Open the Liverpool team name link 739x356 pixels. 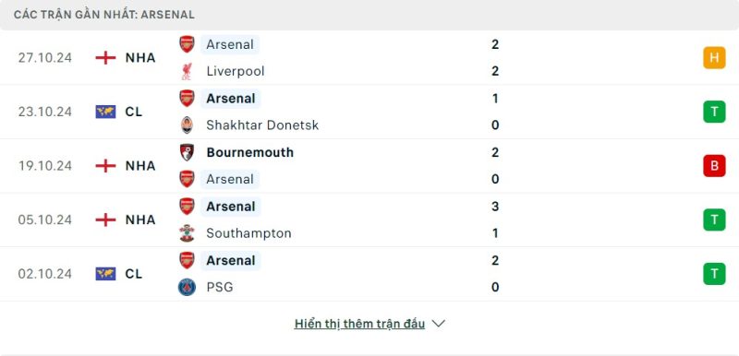(236, 72)
